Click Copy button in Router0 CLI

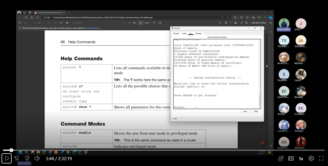click(245, 111)
